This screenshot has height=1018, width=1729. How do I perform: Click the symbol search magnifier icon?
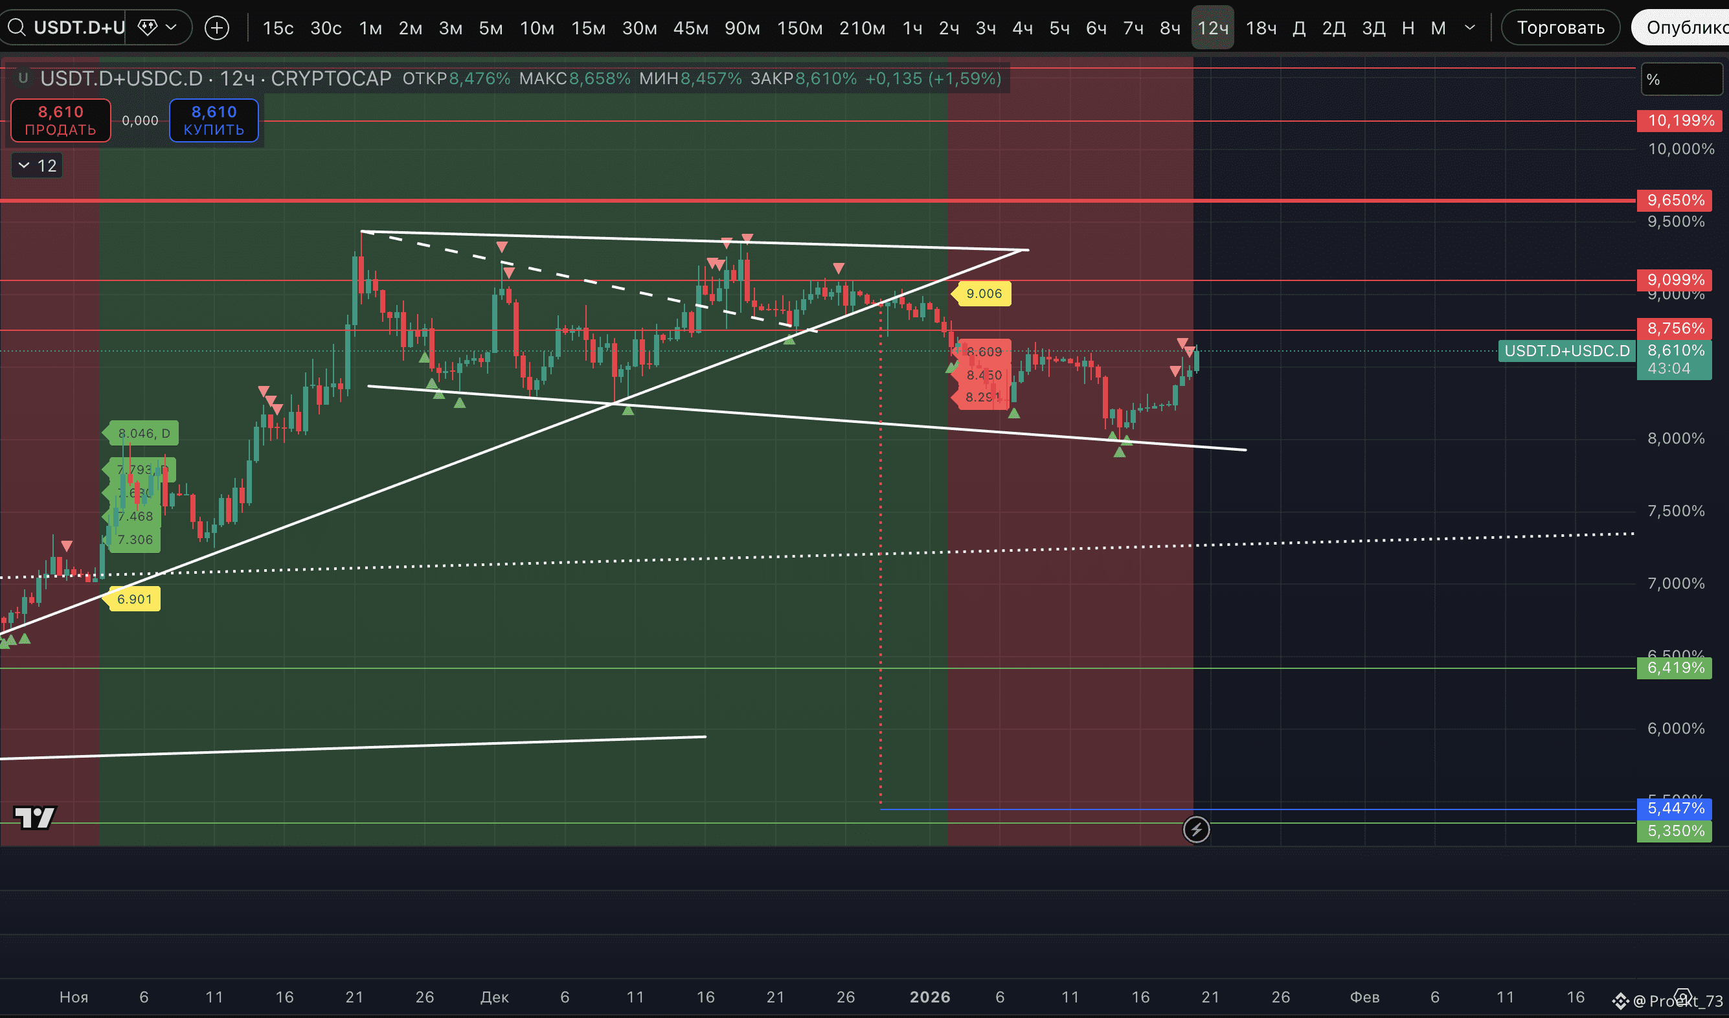point(16,27)
